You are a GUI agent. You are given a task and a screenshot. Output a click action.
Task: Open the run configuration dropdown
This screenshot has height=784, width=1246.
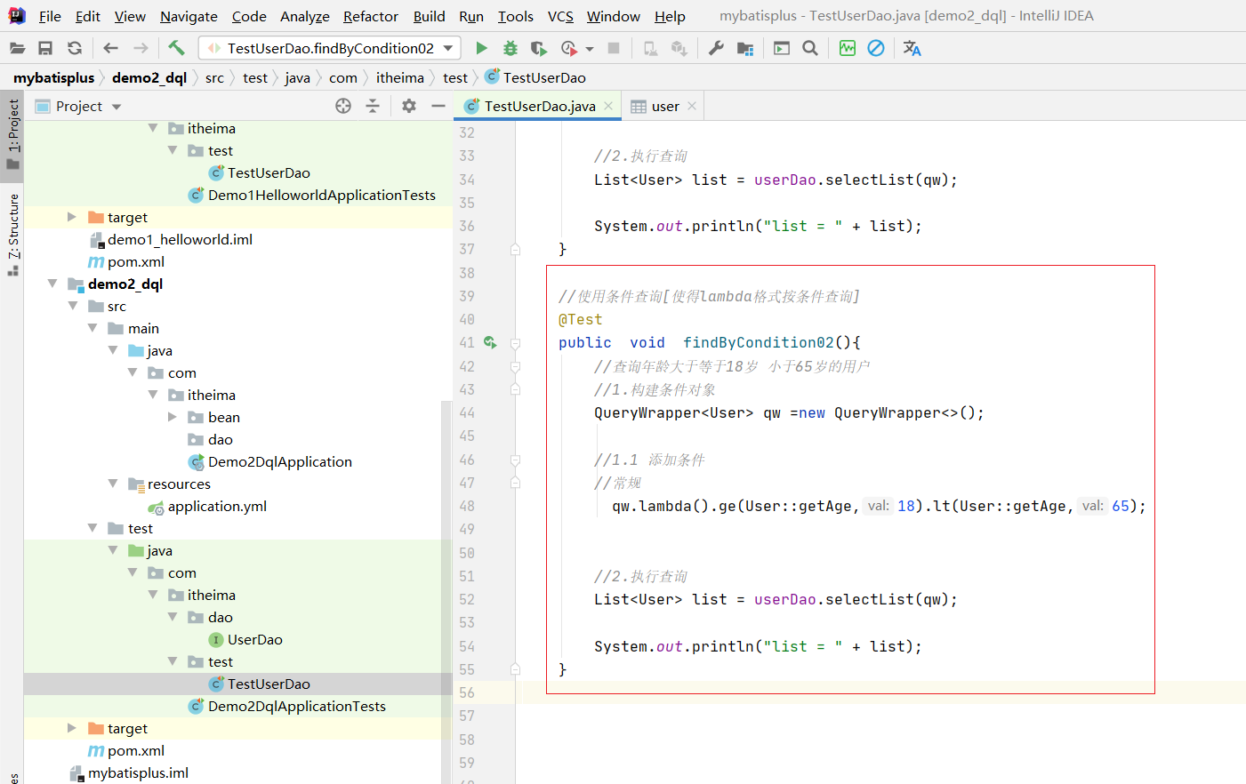(x=330, y=48)
